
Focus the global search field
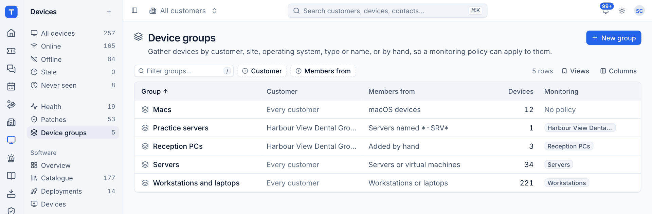tap(387, 11)
